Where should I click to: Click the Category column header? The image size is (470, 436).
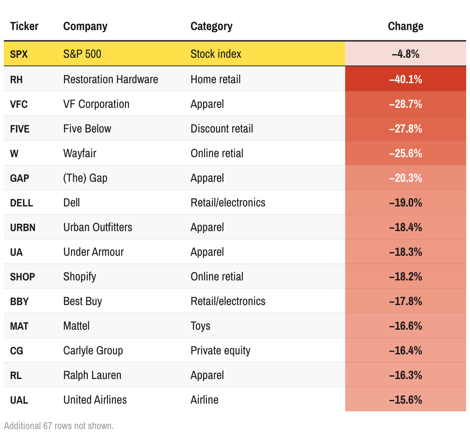point(211,26)
